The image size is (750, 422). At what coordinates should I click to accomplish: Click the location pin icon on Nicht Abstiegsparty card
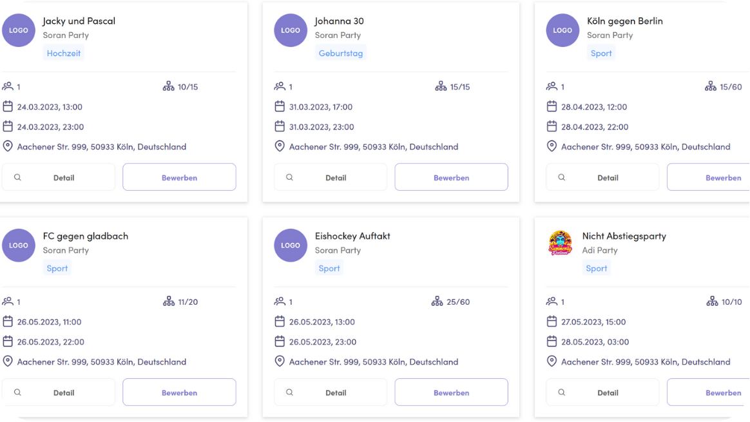click(x=552, y=361)
